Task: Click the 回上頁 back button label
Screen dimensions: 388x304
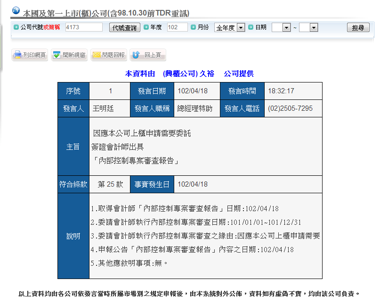Action: click(x=153, y=55)
